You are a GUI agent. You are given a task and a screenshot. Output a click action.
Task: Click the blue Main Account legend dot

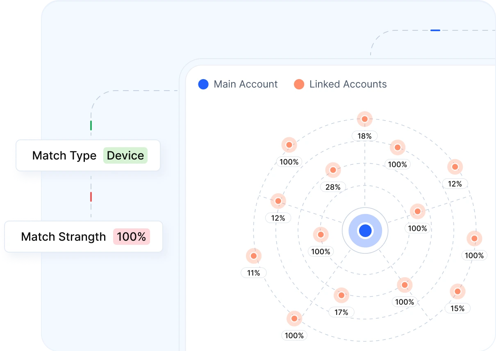pyautogui.click(x=203, y=84)
